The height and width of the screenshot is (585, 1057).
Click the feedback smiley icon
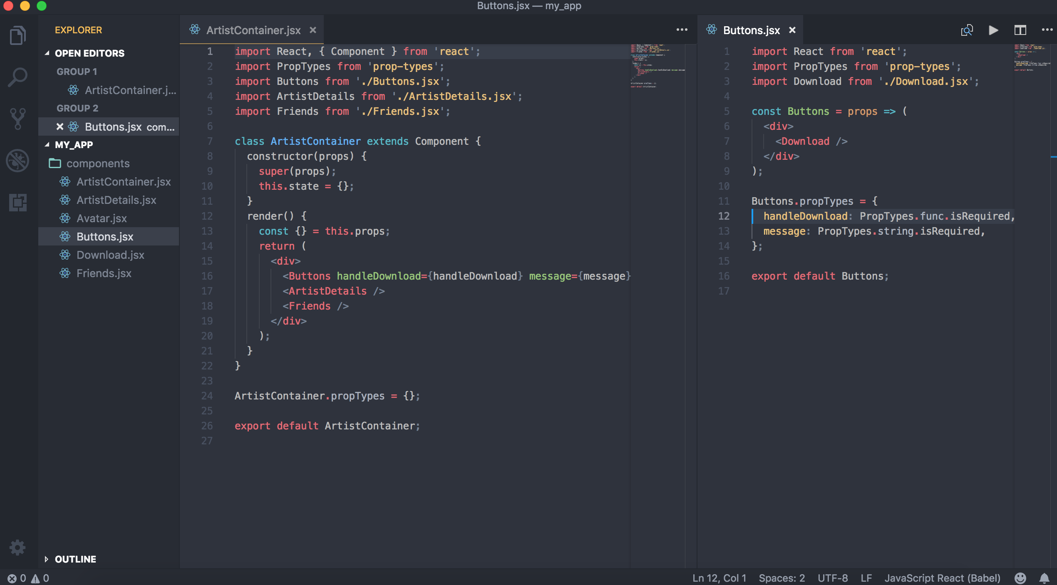click(x=1020, y=578)
